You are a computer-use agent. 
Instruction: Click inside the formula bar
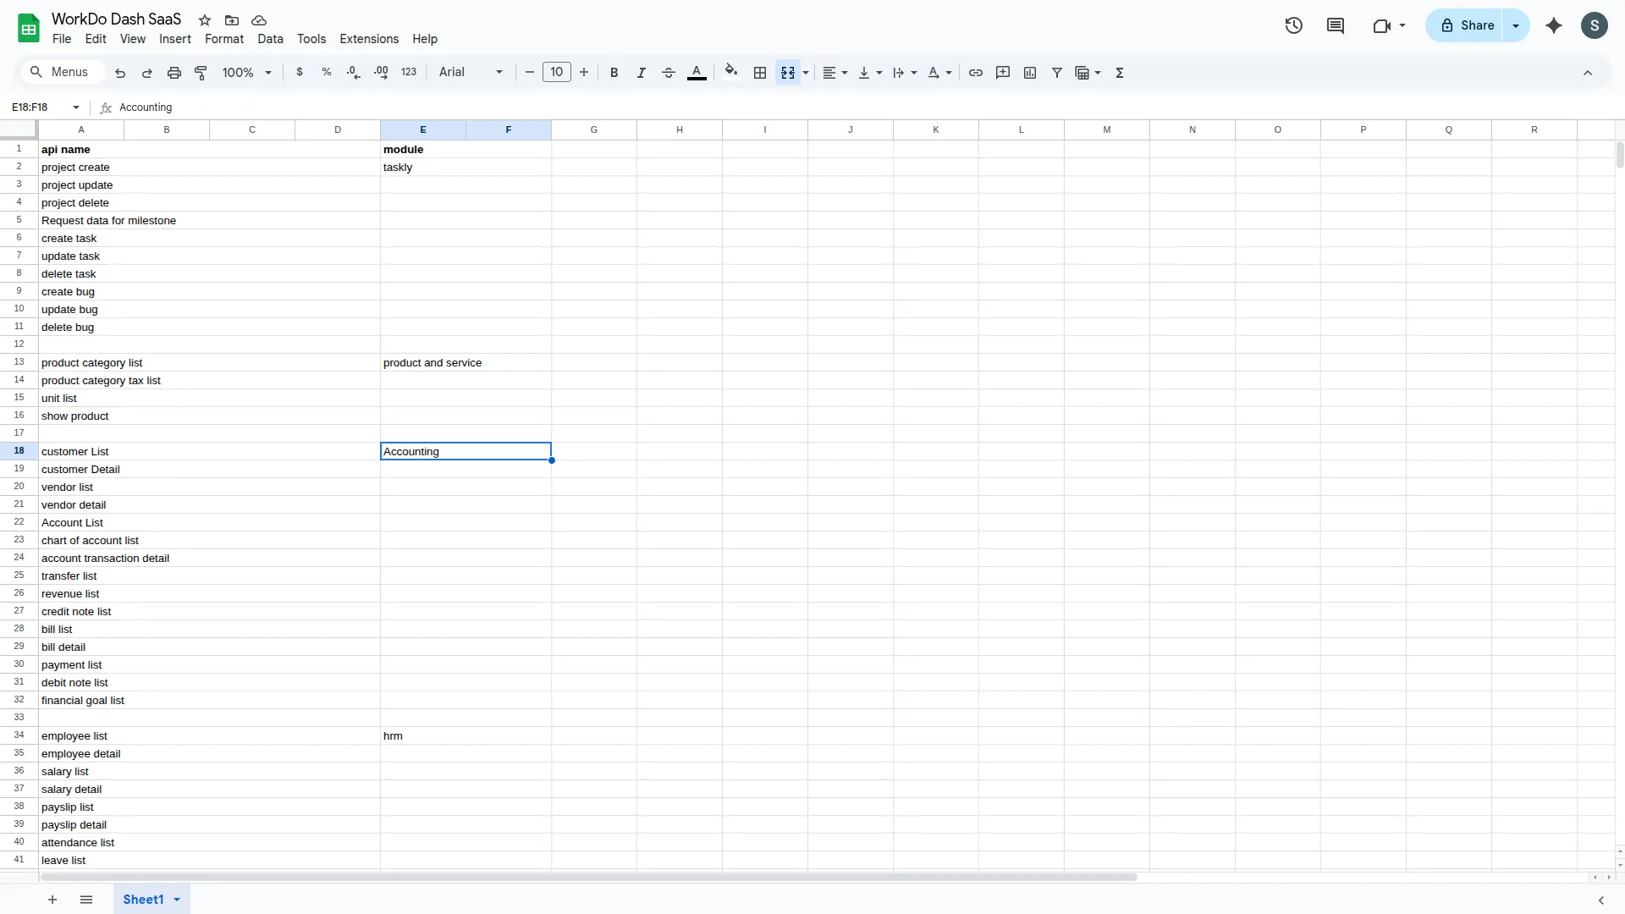pos(339,107)
